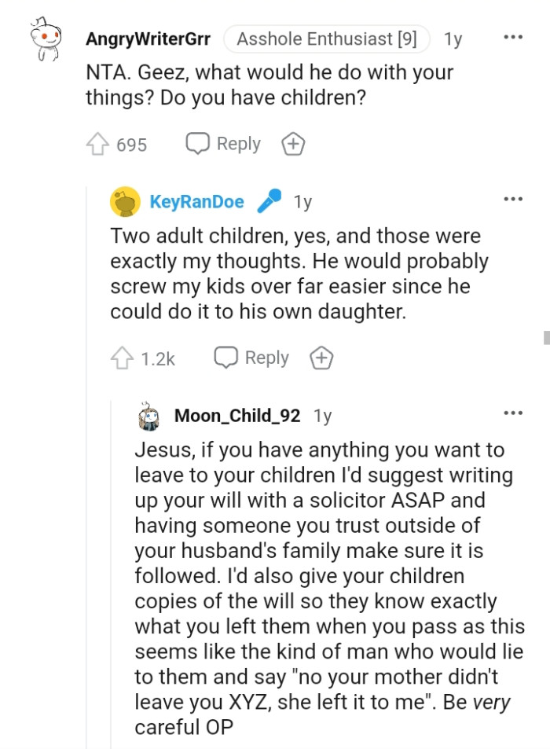Click the Asshole Enthusiast flair badge
This screenshot has height=749, width=550.
click(x=328, y=37)
